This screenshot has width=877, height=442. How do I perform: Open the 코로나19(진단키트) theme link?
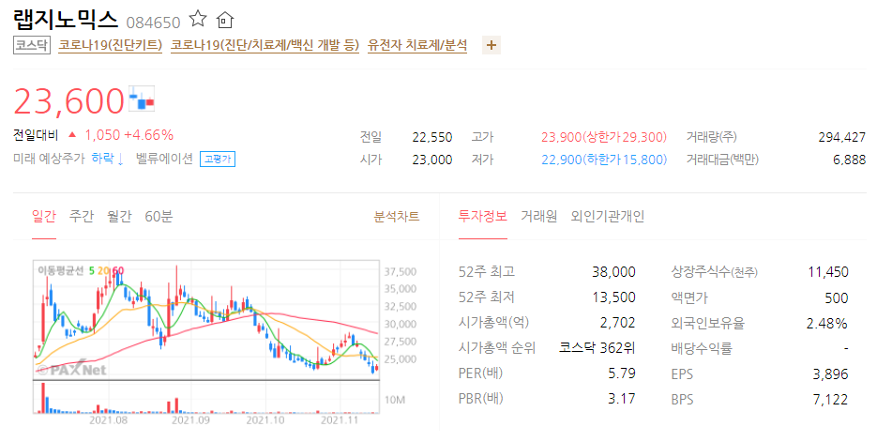pyautogui.click(x=110, y=45)
